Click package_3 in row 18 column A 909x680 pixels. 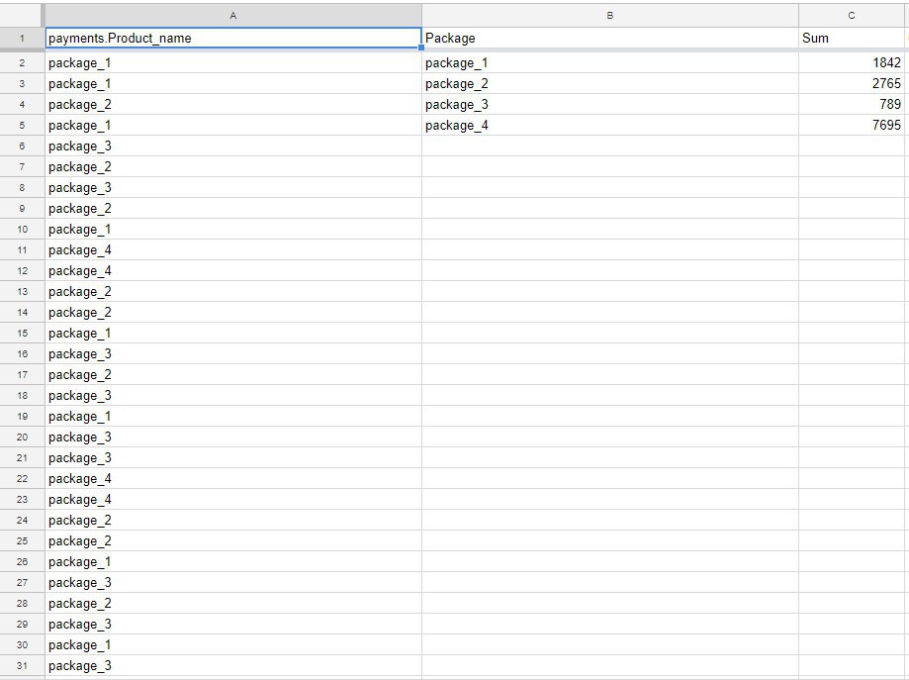[233, 396]
